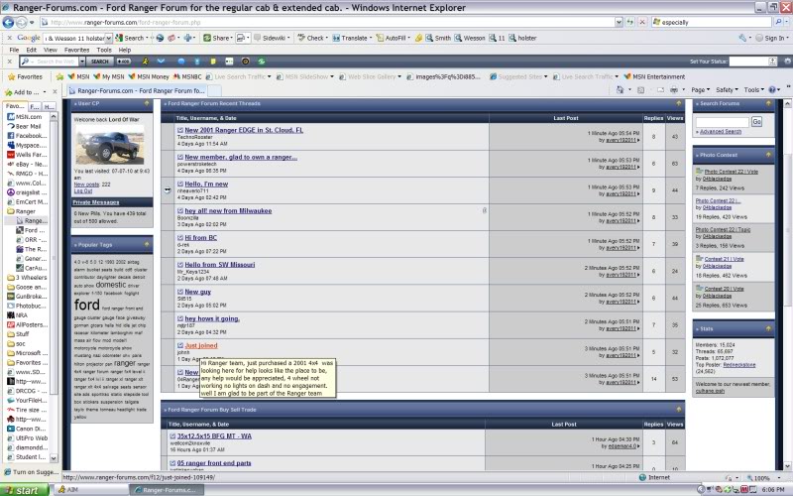Viewport: 793px width, 496px height.
Task: Click the Refresh page icon in address bar
Action: pyautogui.click(x=630, y=22)
